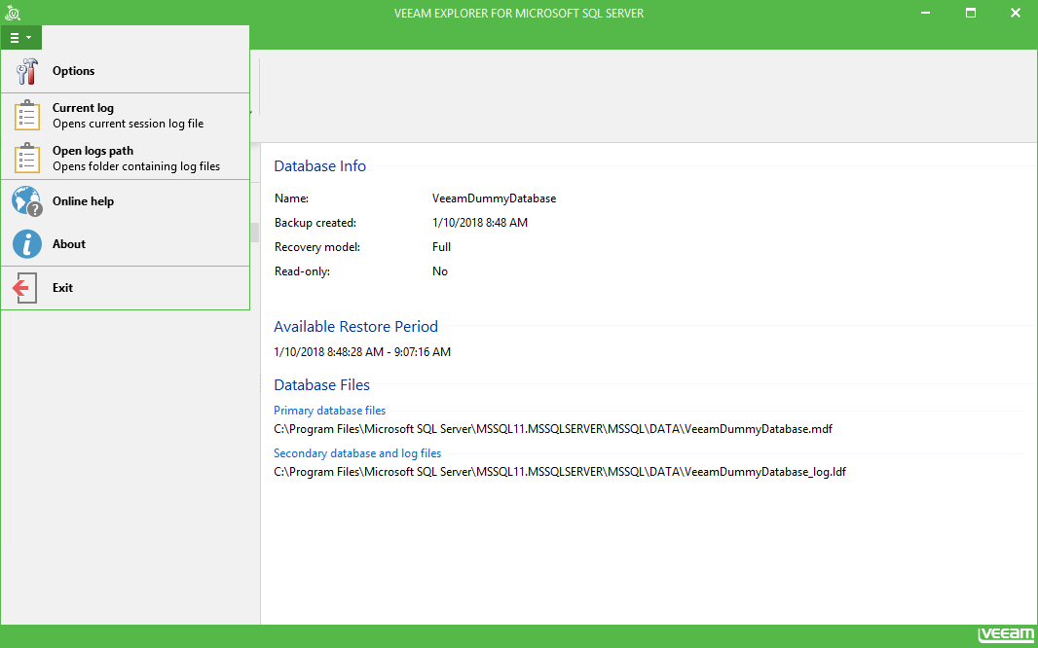Click the Open logs path clipboard icon
Viewport: 1038px width, 648px height.
tap(27, 158)
